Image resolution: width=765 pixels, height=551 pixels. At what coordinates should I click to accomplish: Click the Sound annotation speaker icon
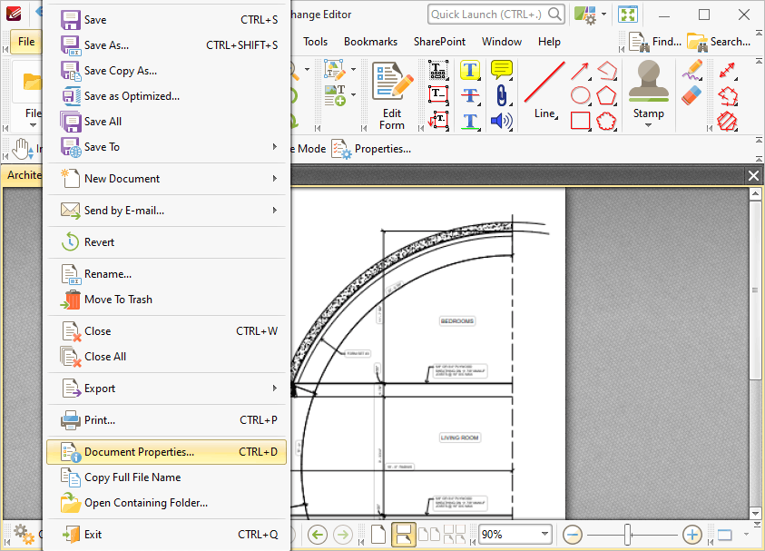pyautogui.click(x=501, y=121)
